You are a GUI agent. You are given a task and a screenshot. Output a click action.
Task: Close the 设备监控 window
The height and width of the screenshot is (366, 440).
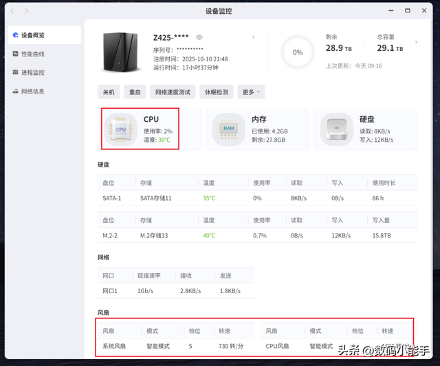pos(424,11)
